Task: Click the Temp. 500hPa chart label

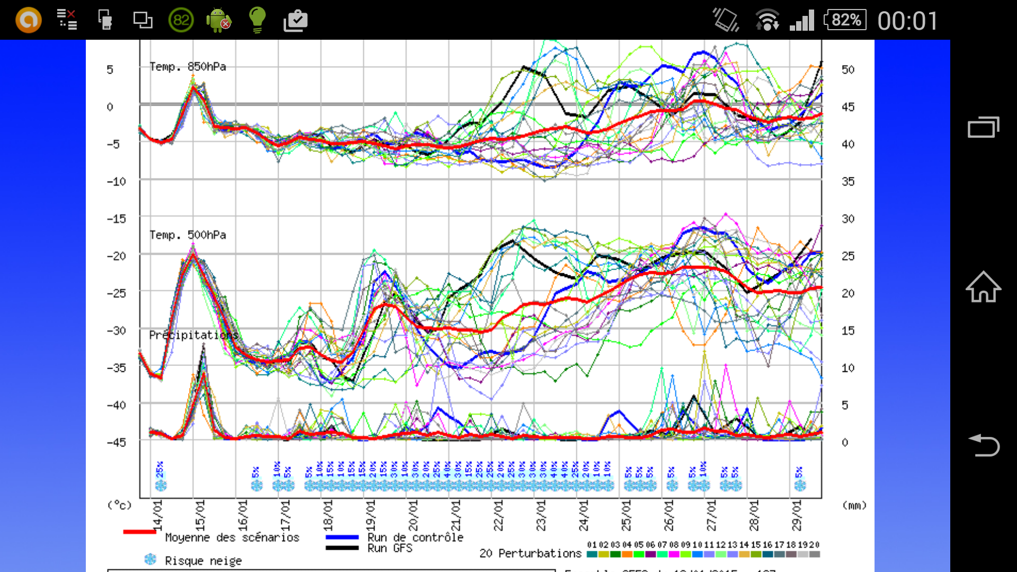Action: [188, 235]
